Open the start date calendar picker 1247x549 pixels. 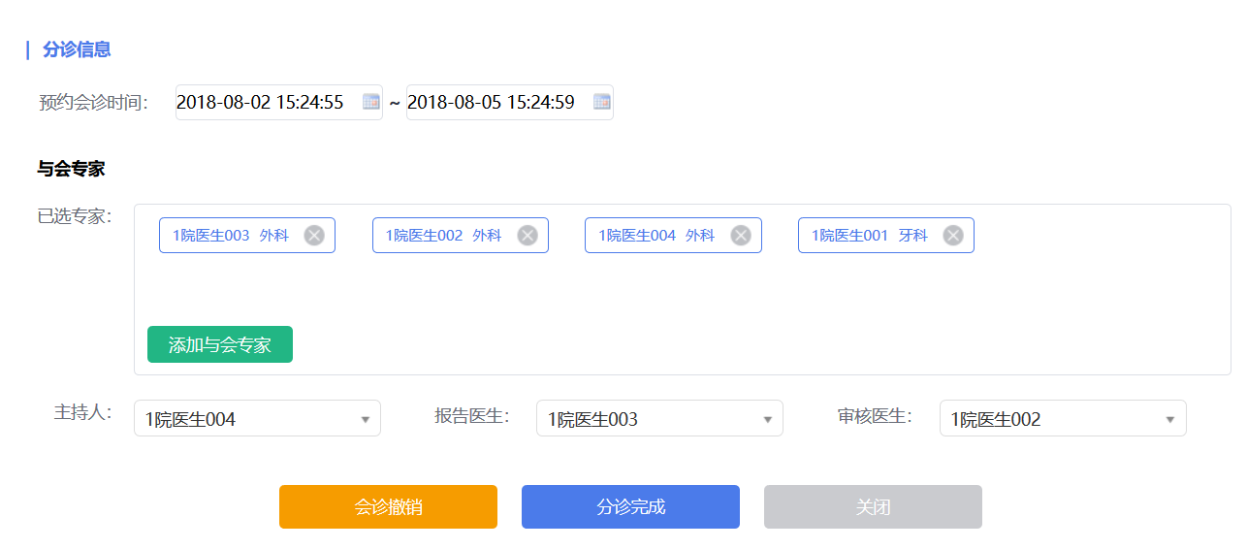[x=370, y=102]
